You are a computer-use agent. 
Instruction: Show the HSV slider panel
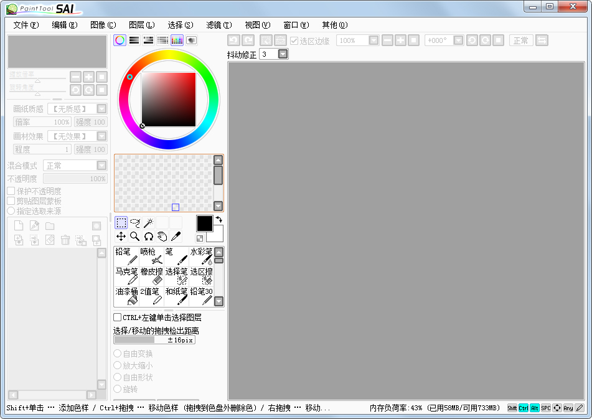148,40
